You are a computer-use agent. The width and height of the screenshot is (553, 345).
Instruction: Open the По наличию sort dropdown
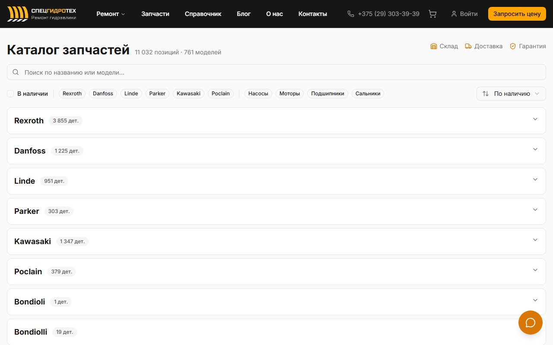511,94
